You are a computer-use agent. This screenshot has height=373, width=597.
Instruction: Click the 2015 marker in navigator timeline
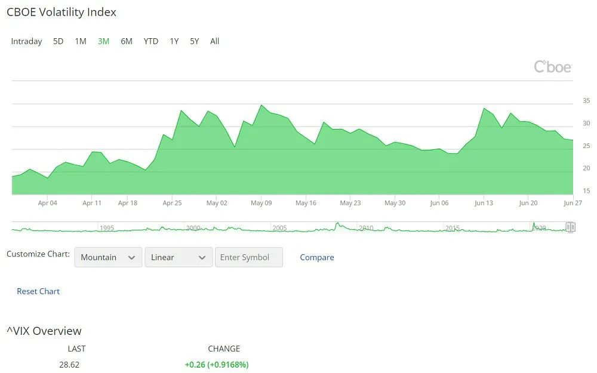coord(453,228)
